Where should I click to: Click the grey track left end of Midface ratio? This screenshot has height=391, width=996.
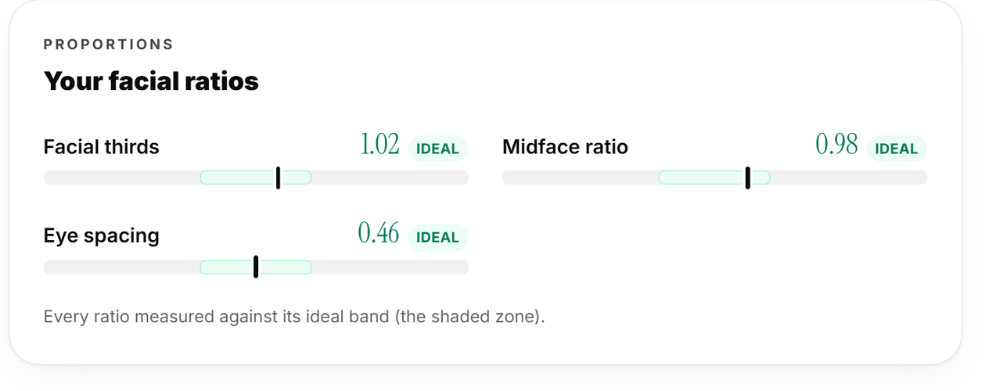pos(581,178)
